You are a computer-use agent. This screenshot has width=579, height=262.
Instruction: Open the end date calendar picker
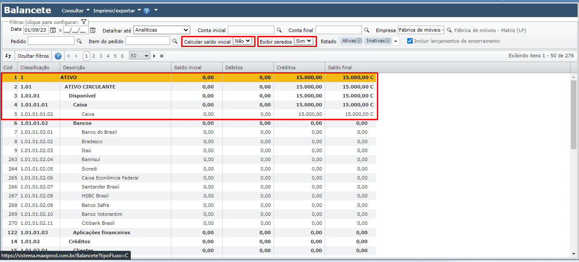93,30
